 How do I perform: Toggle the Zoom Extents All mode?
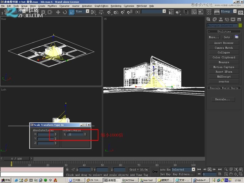[x=241, y=170]
